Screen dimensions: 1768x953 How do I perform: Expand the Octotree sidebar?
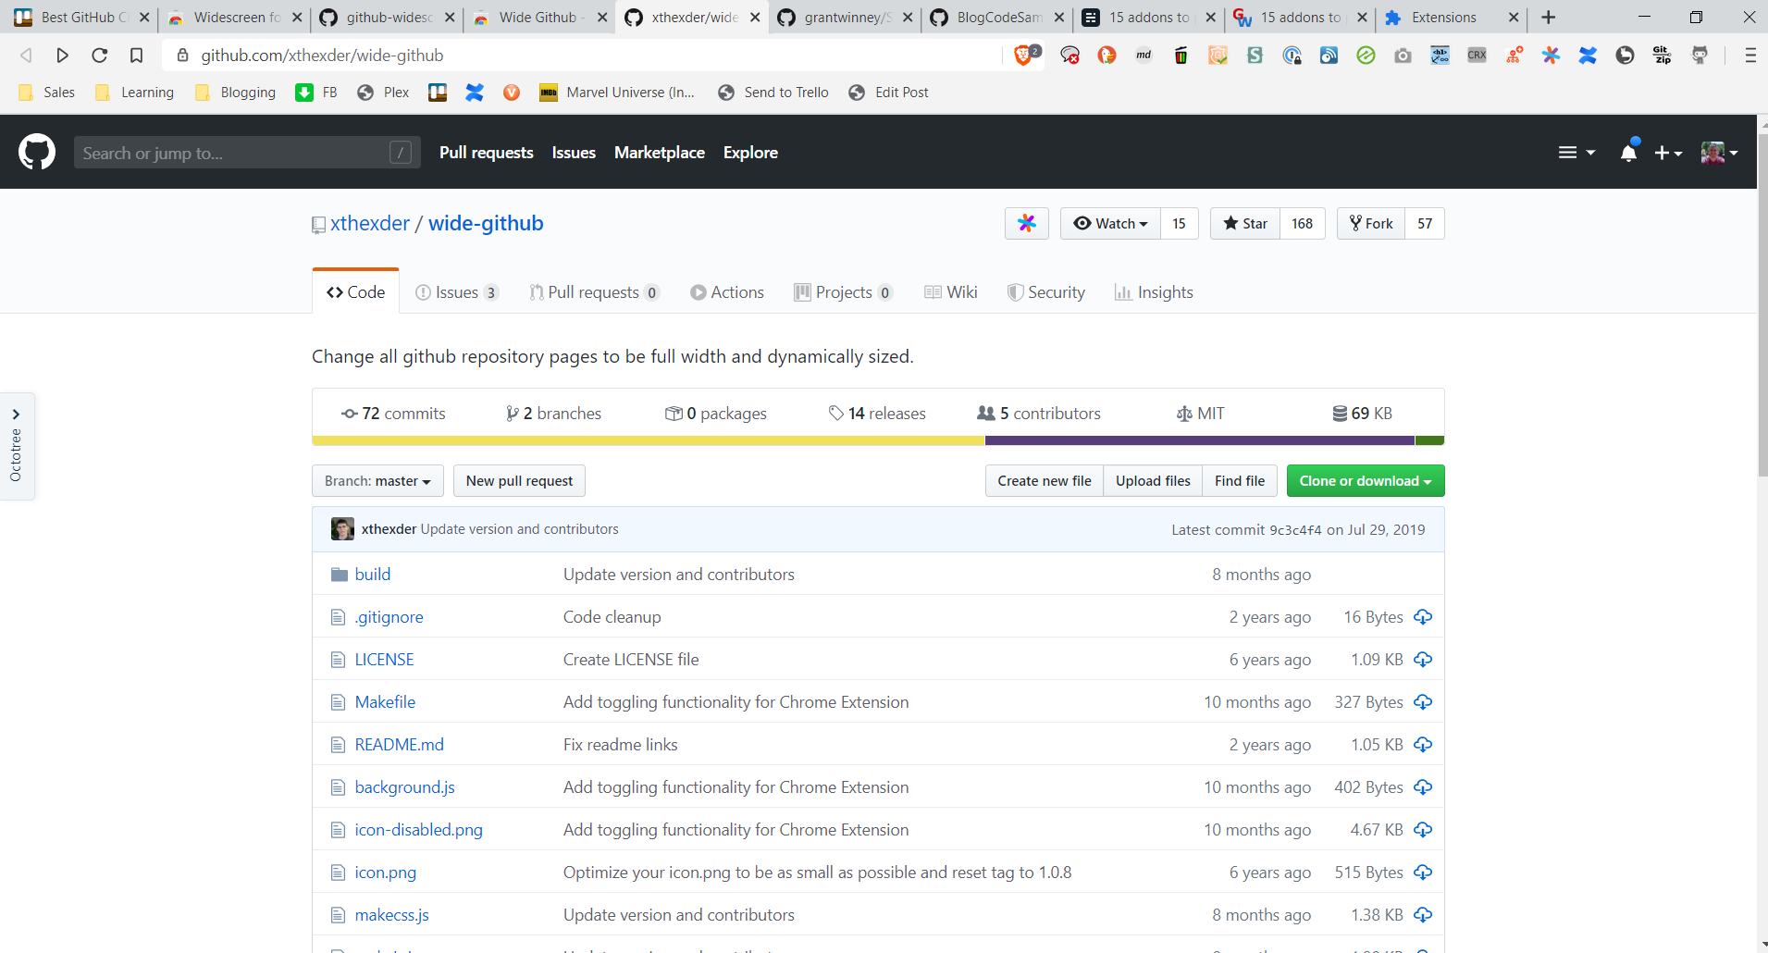point(16,415)
